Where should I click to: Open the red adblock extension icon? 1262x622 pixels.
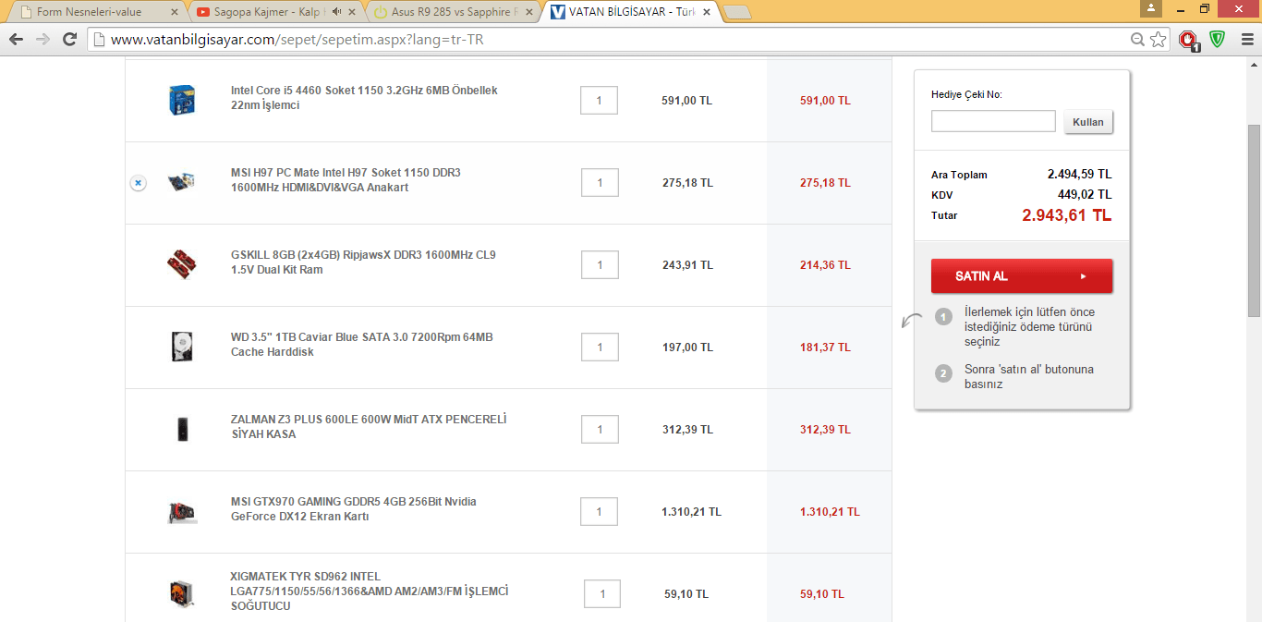(x=1188, y=40)
